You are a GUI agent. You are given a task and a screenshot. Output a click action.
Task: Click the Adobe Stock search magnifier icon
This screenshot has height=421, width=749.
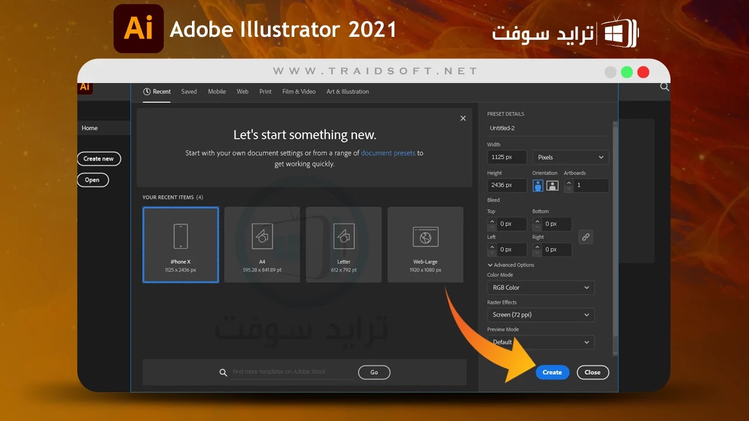click(223, 372)
